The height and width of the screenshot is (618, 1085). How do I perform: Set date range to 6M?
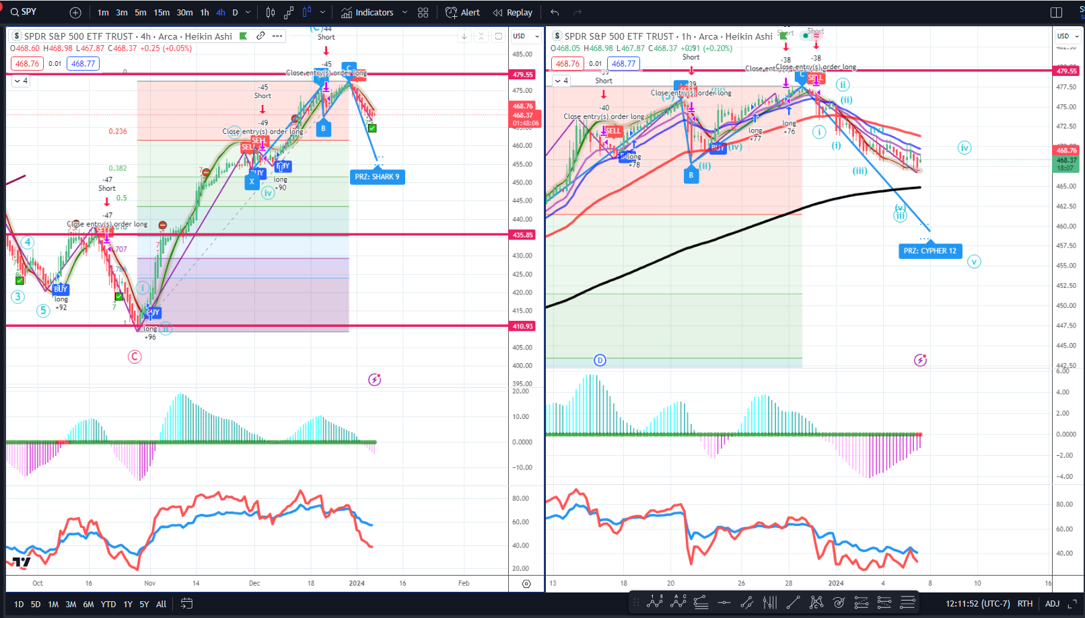tap(88, 604)
